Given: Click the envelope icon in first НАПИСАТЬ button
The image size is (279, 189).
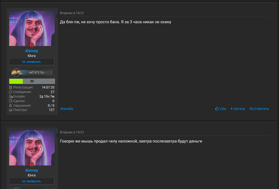Looking at the screenshot, I should pyautogui.click(x=24, y=62).
